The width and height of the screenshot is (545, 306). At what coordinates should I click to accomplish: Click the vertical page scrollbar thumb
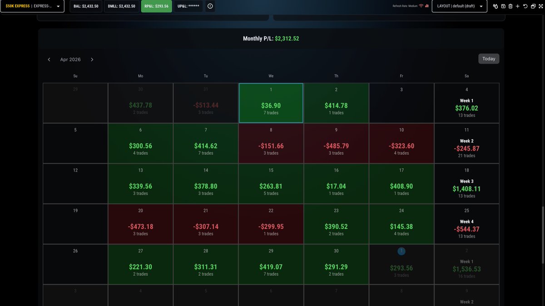click(542, 234)
